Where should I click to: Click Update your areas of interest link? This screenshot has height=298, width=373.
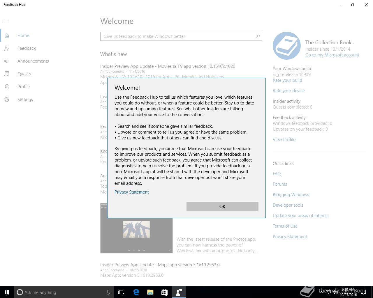pos(301,216)
